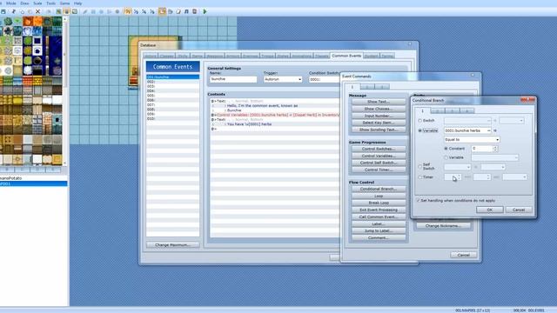
Task: Open the Trigger Autorun dropdown
Action: click(x=283, y=79)
